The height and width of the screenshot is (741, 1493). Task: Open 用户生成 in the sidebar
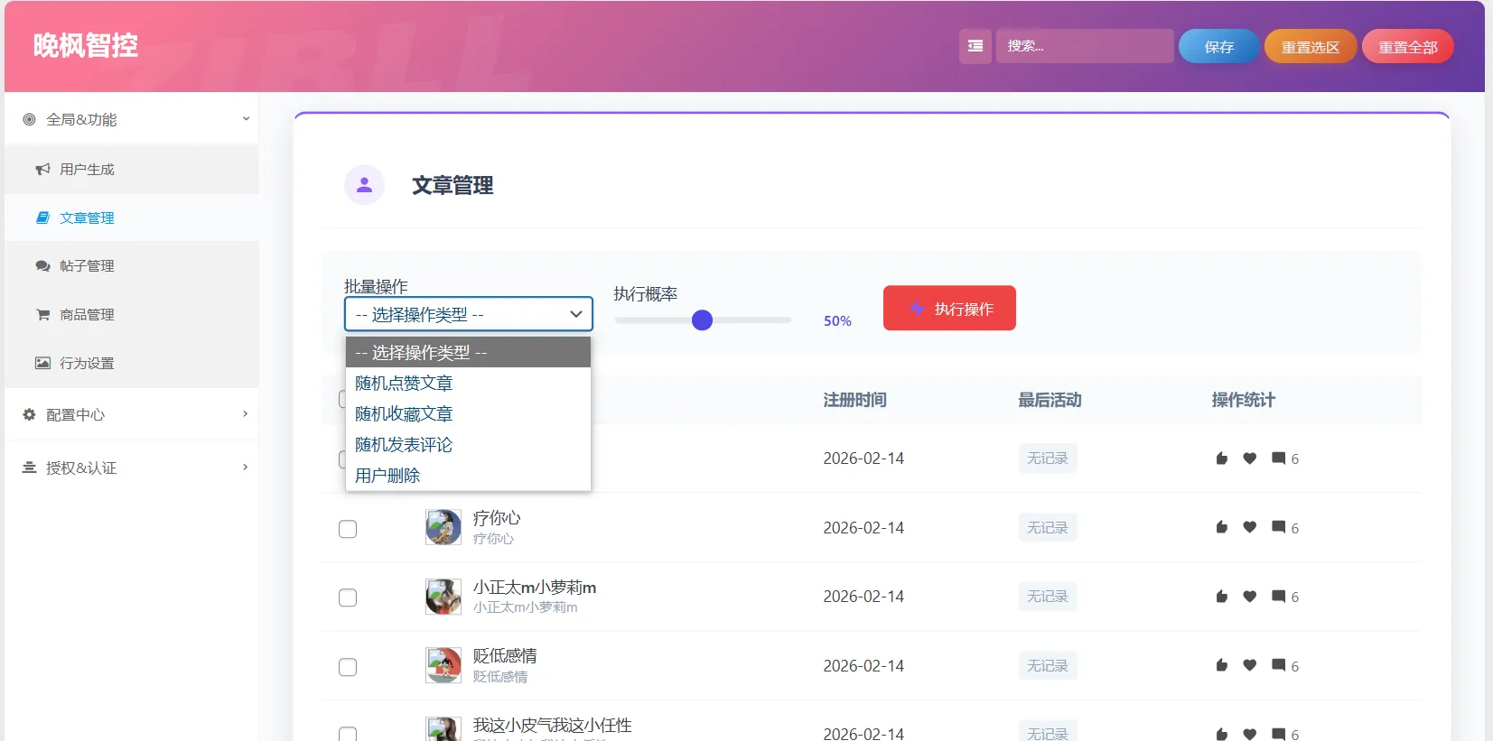click(131, 169)
